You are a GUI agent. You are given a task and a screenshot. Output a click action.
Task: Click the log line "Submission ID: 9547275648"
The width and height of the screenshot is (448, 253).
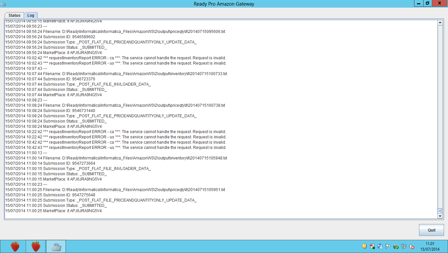tap(50, 195)
